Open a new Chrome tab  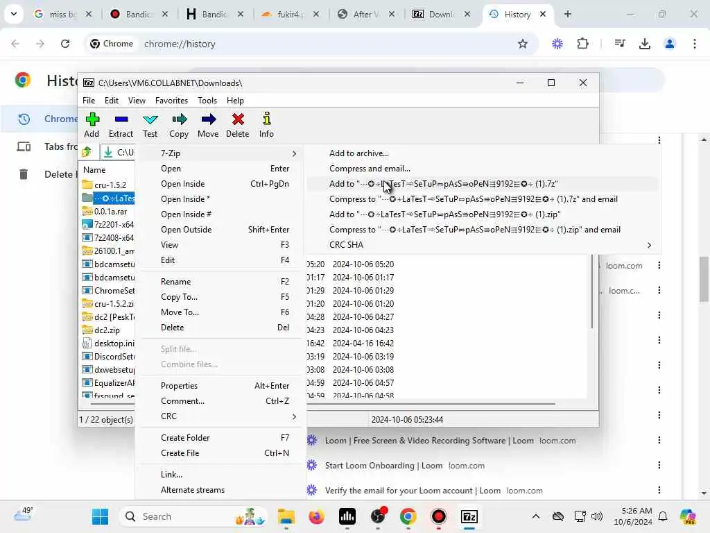coord(568,14)
